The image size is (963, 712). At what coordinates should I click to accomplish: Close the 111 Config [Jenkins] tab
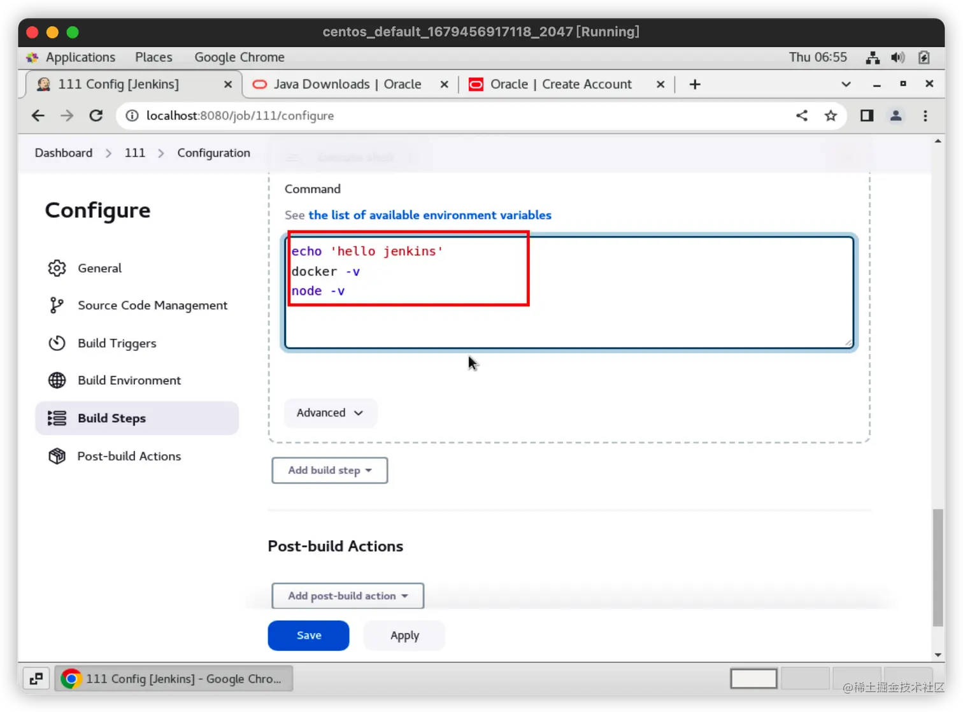(228, 84)
